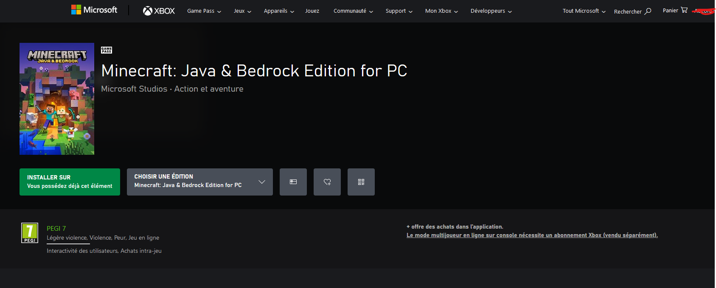The image size is (716, 288).
Task: Click the Microsoft logo
Action: point(94,10)
